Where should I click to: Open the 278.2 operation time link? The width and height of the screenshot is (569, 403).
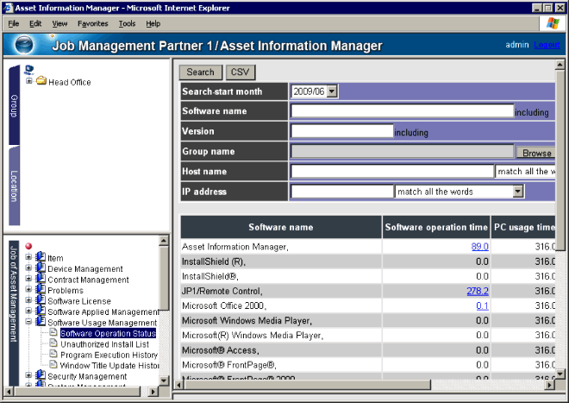(478, 292)
